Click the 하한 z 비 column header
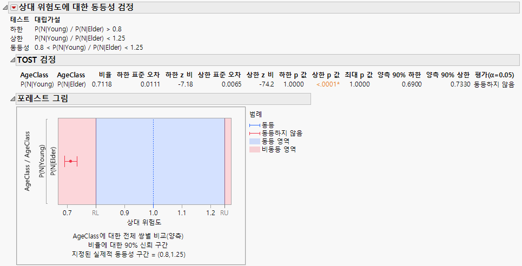The width and height of the screenshot is (522, 266). pos(179,75)
